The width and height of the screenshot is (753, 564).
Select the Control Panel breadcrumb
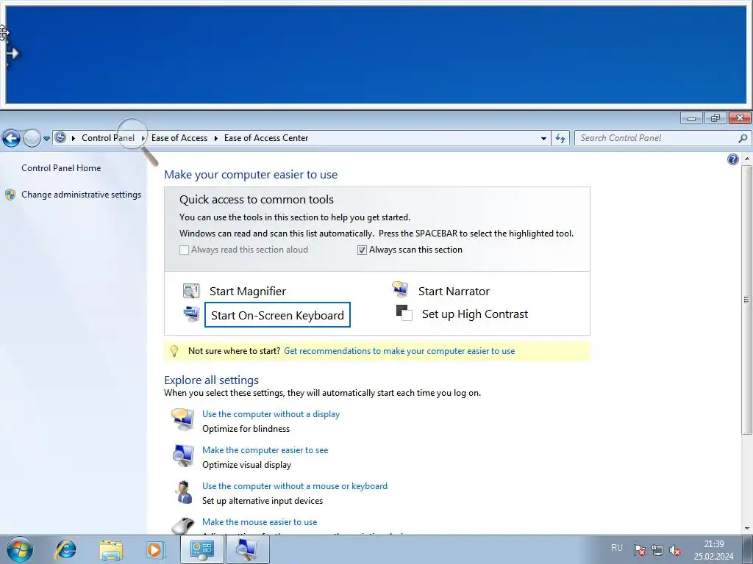(108, 137)
